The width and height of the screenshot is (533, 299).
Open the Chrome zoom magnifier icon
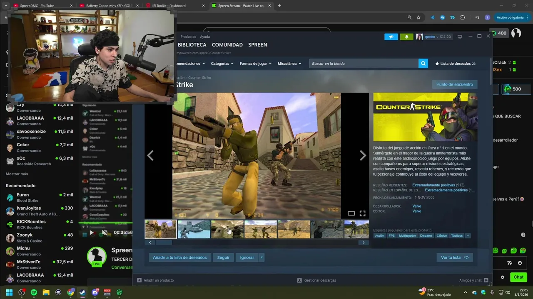pos(409,17)
